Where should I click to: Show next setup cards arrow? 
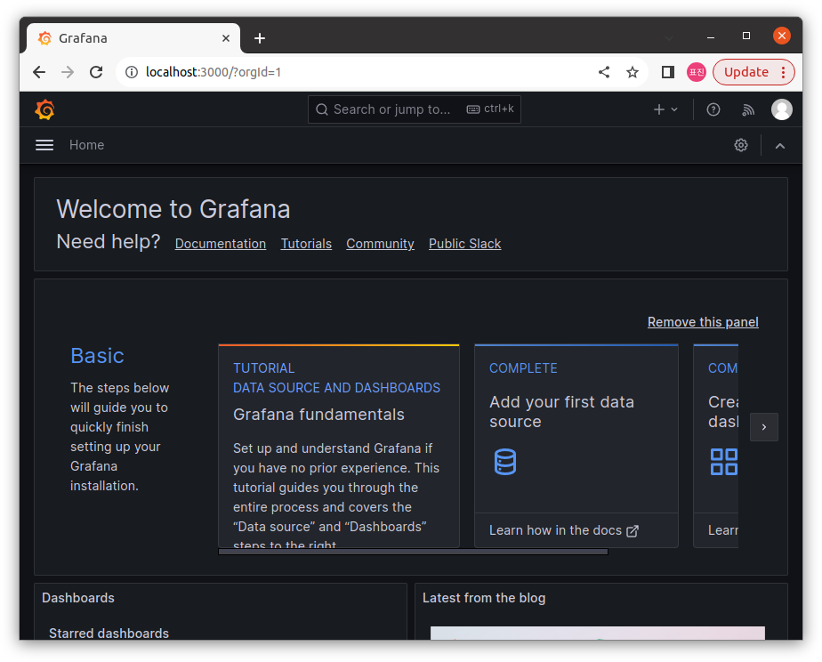click(764, 427)
